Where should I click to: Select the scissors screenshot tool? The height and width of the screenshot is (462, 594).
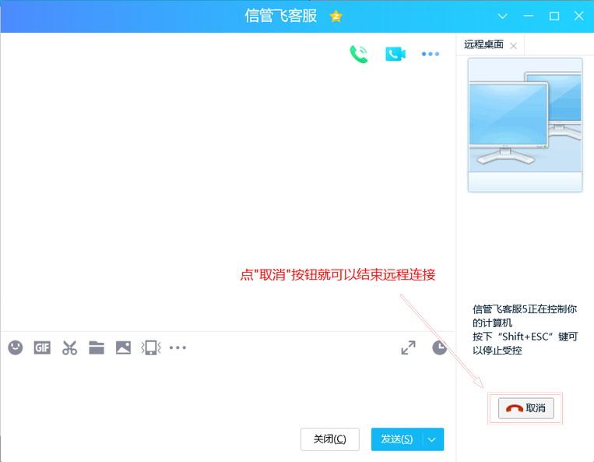pos(70,347)
